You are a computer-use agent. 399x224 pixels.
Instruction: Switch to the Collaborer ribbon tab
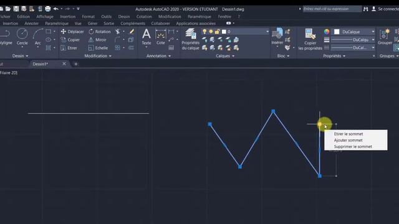[x=160, y=24]
